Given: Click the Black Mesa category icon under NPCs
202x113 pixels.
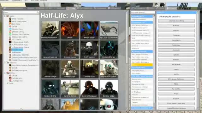Looking at the screenshot, I should (x=10, y=24).
